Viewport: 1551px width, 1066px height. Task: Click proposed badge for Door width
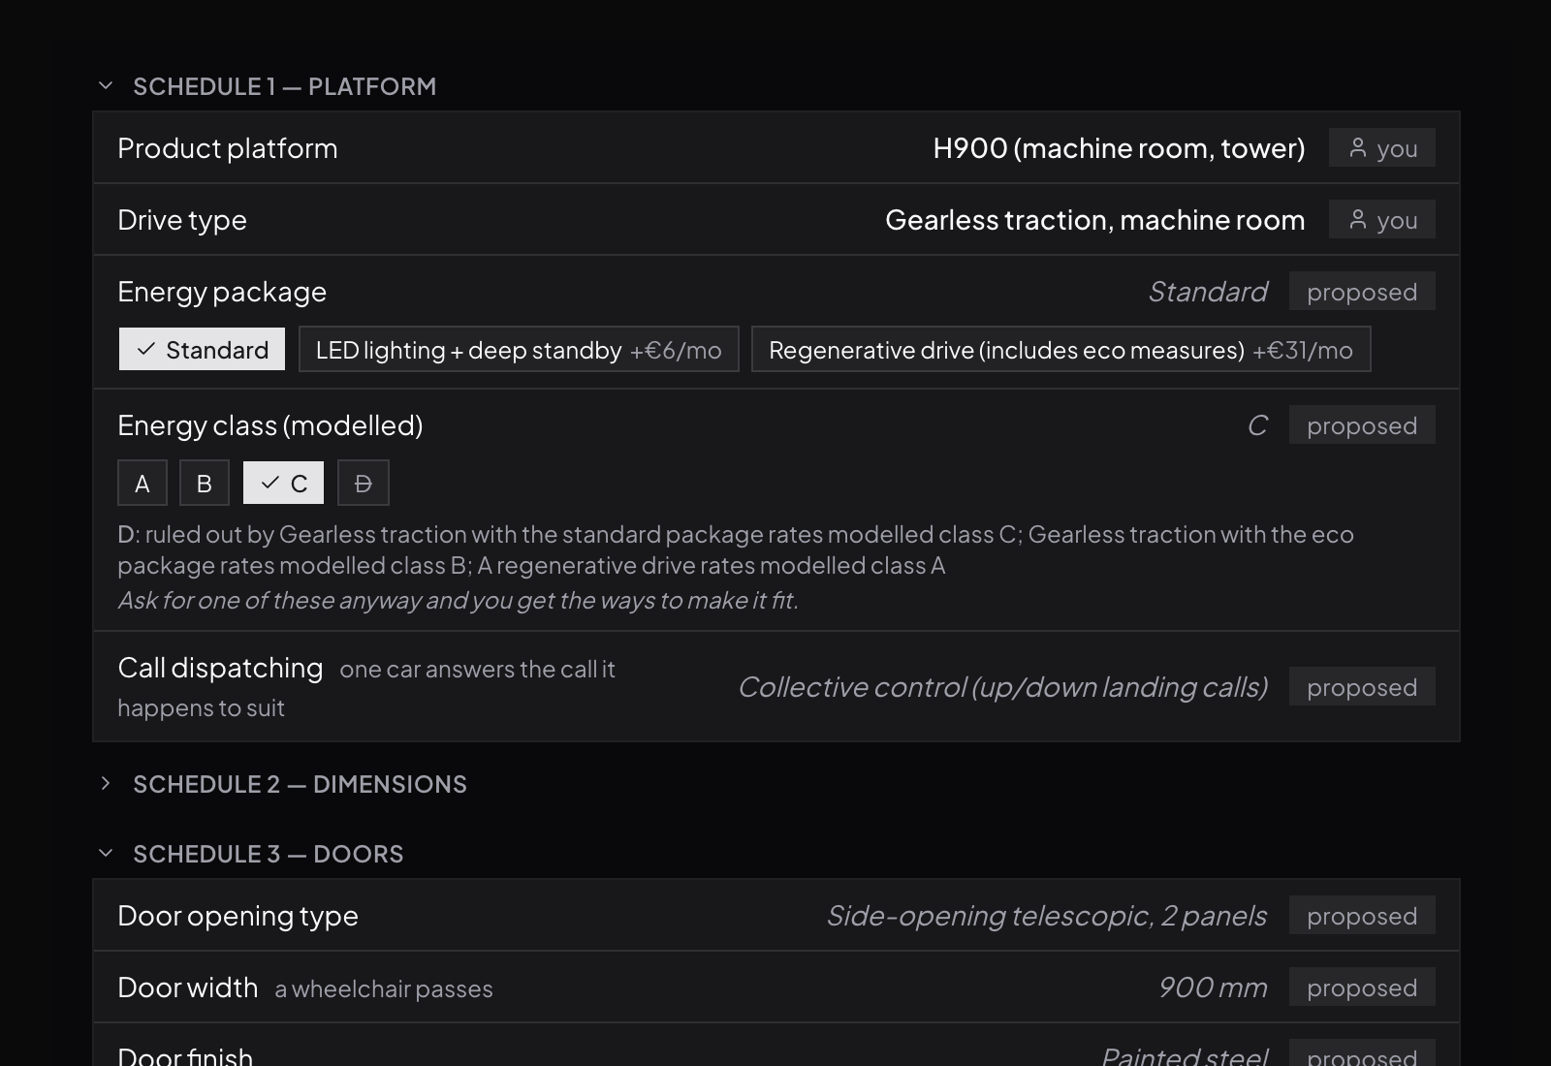click(x=1362, y=988)
